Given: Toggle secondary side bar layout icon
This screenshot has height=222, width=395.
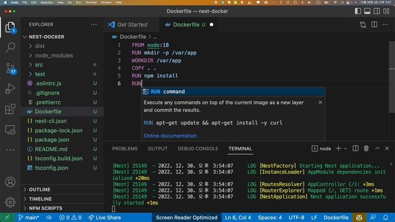Looking at the screenshot, I should 377,11.
